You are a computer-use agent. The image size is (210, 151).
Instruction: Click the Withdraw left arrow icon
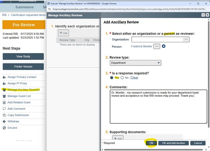[x=4, y=121]
